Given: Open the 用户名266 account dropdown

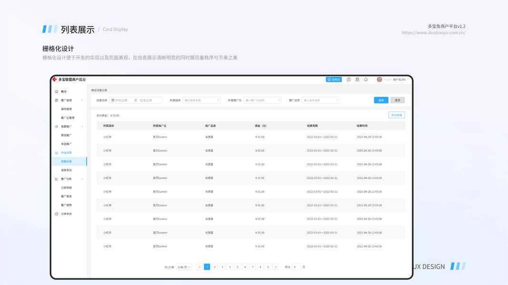Looking at the screenshot, I should click(x=400, y=79).
